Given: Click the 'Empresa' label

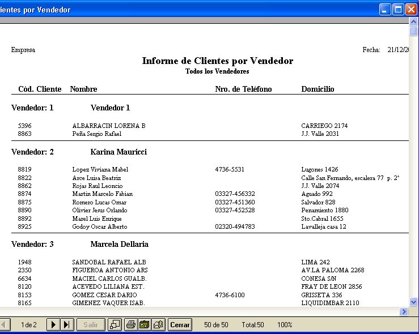Looking at the screenshot, I should pyautogui.click(x=23, y=50).
